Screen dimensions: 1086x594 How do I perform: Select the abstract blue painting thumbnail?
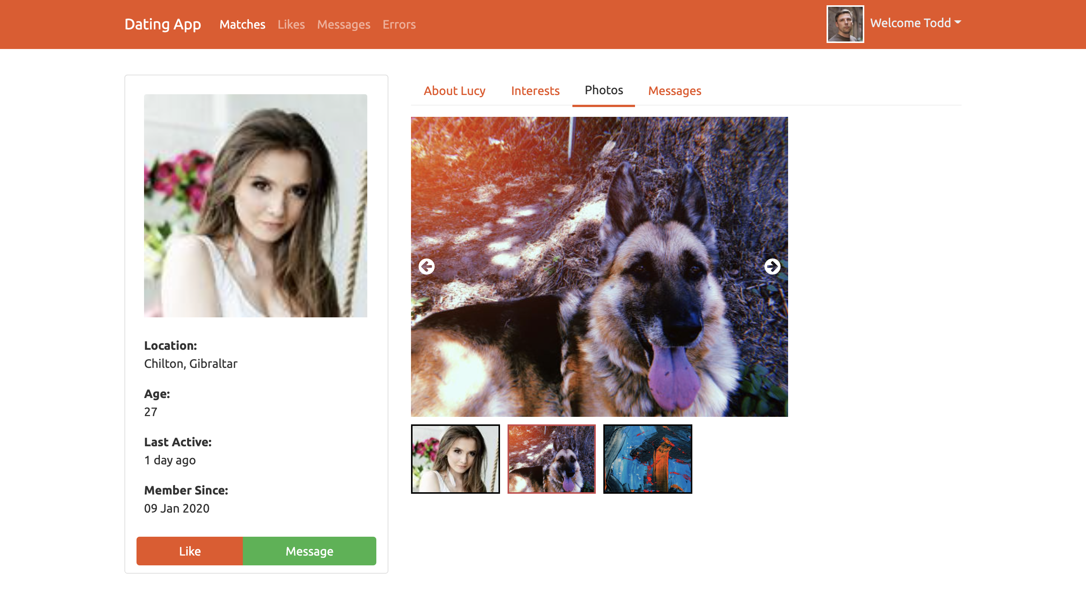click(x=647, y=459)
